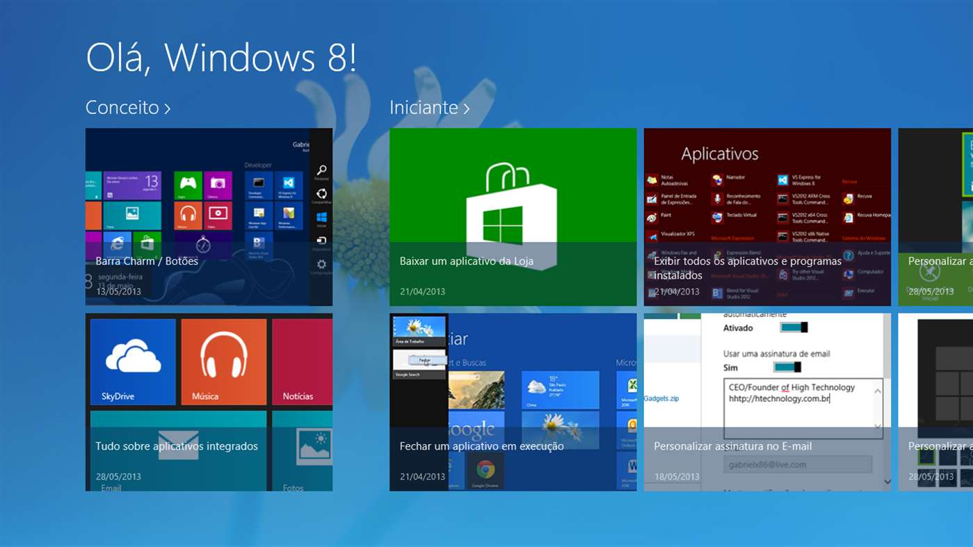The width and height of the screenshot is (973, 547).
Task: Open Tudo sobre aplicativos integrados tile
Action: [209, 402]
